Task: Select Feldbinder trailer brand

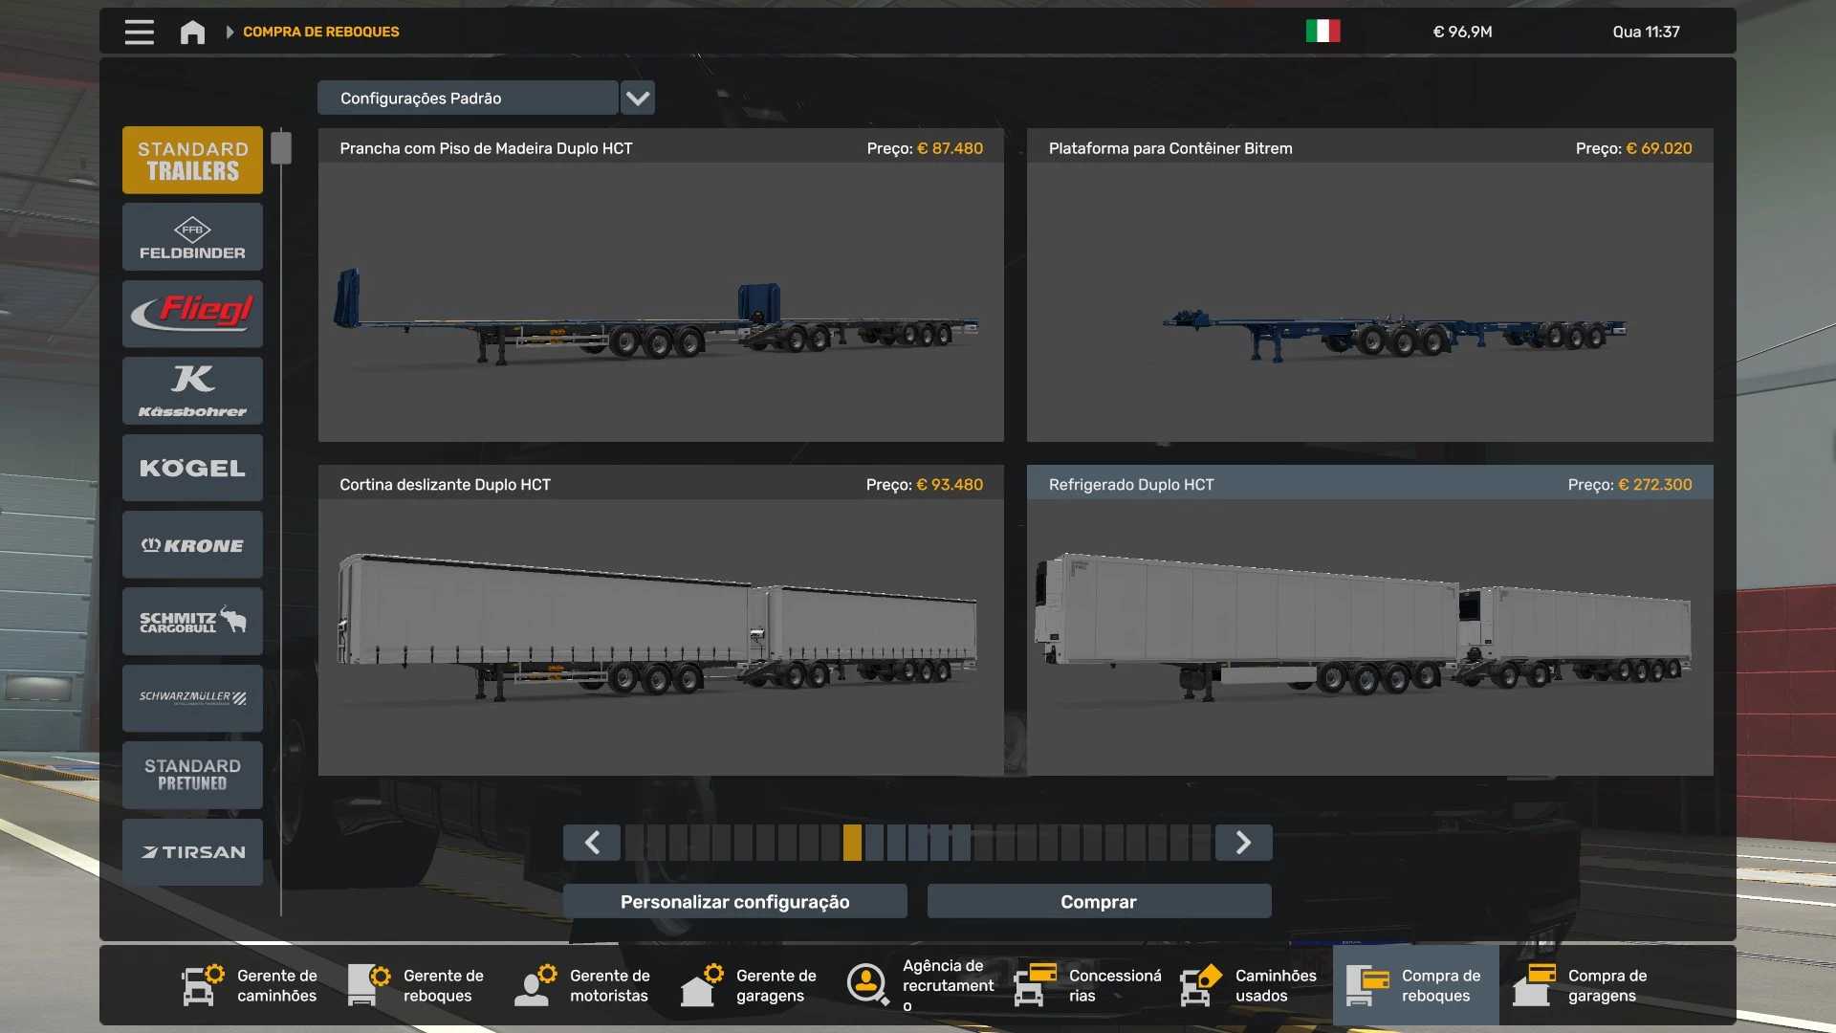Action: pyautogui.click(x=192, y=237)
